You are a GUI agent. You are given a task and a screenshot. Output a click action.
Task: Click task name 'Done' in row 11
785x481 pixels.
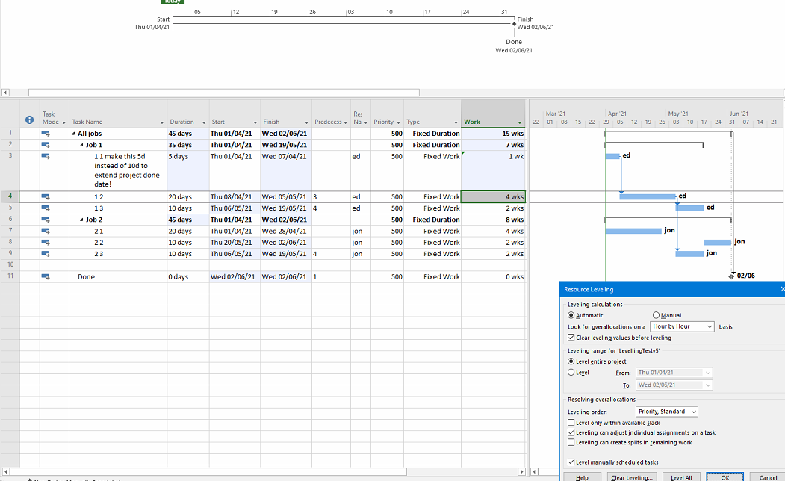(x=86, y=277)
